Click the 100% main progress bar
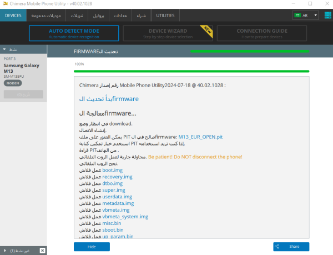The image size is (333, 255). [191, 71]
